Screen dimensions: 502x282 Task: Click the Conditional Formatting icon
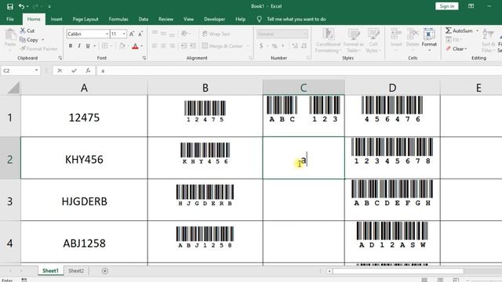click(x=328, y=34)
